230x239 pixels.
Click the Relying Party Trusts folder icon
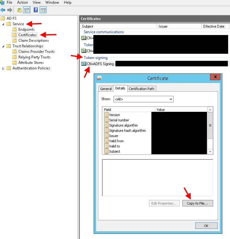tap(14, 57)
